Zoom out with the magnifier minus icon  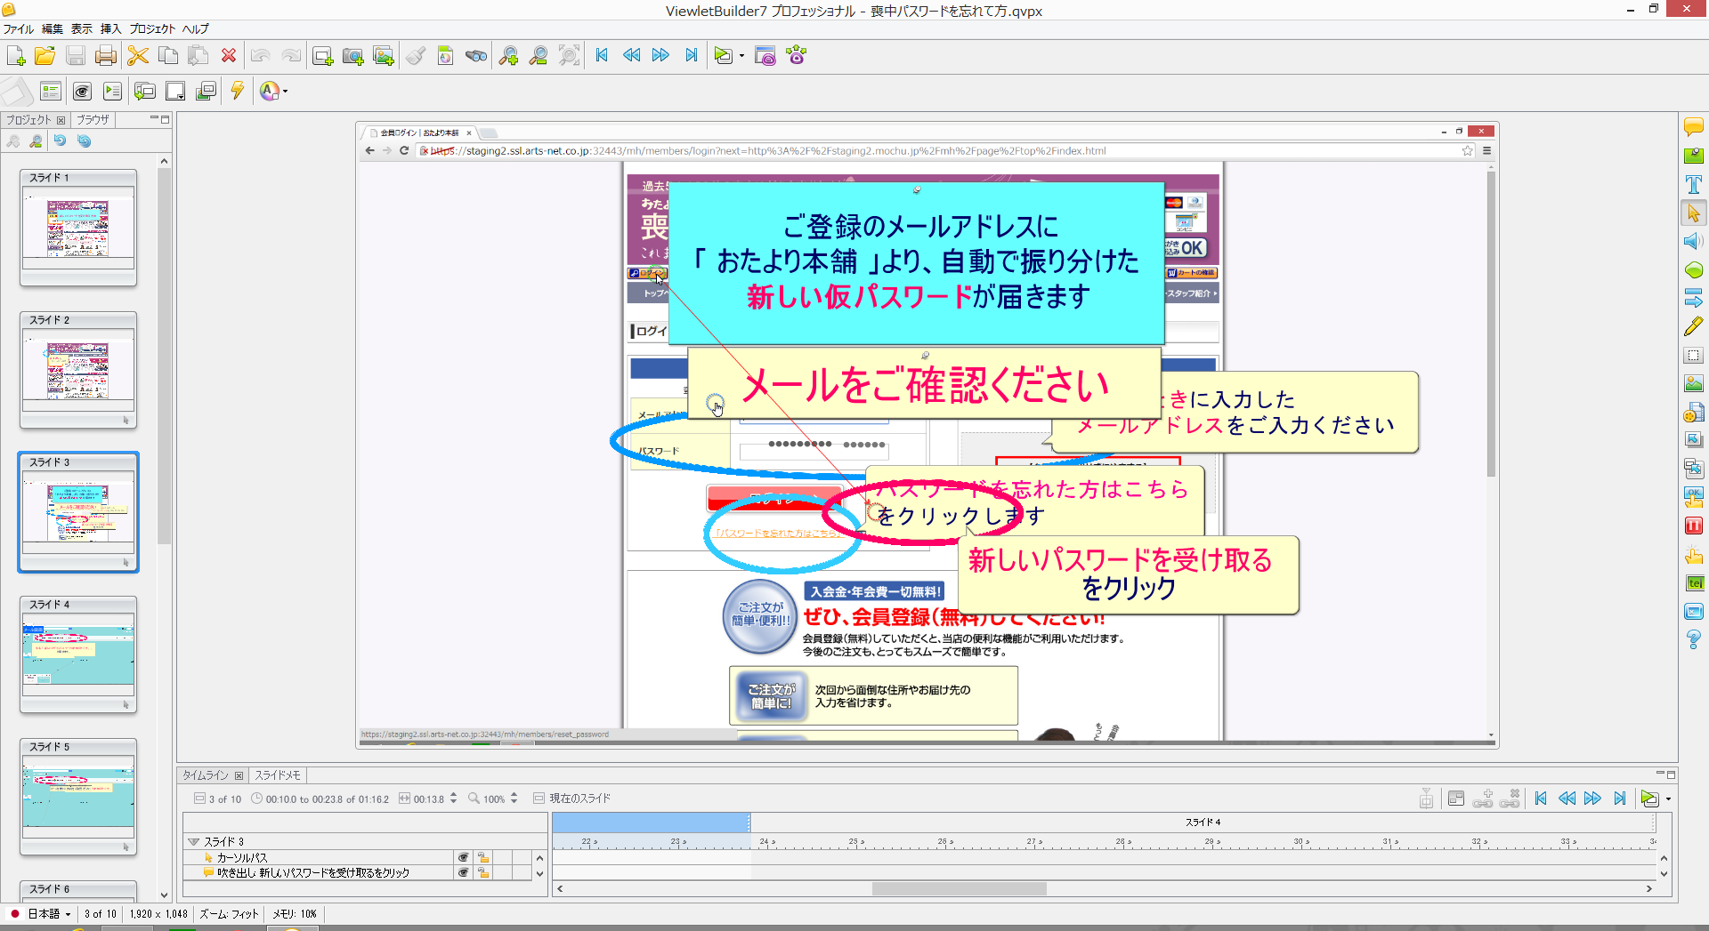tap(539, 56)
